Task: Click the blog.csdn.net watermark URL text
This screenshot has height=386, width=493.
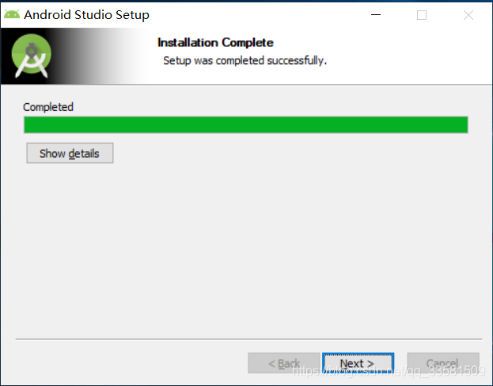Action: (389, 371)
